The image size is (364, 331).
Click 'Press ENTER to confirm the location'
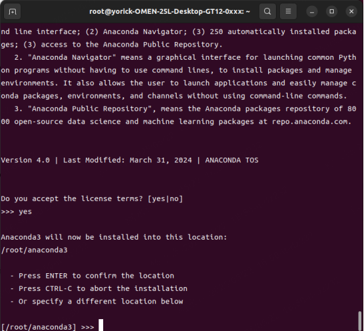tap(96, 276)
